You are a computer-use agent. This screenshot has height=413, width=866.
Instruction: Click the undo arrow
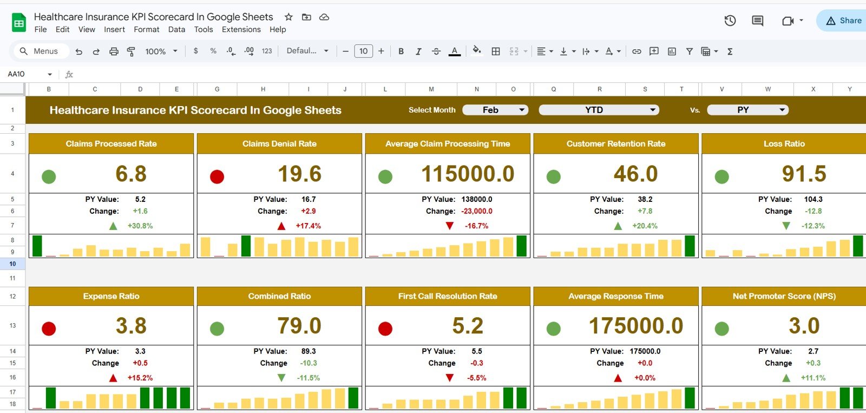(x=79, y=51)
